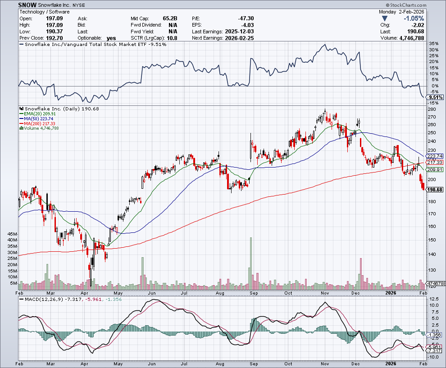Image resolution: width=446 pixels, height=368 pixels.
Task: Click the red MA(200) legend line swatch
Action: point(21,123)
